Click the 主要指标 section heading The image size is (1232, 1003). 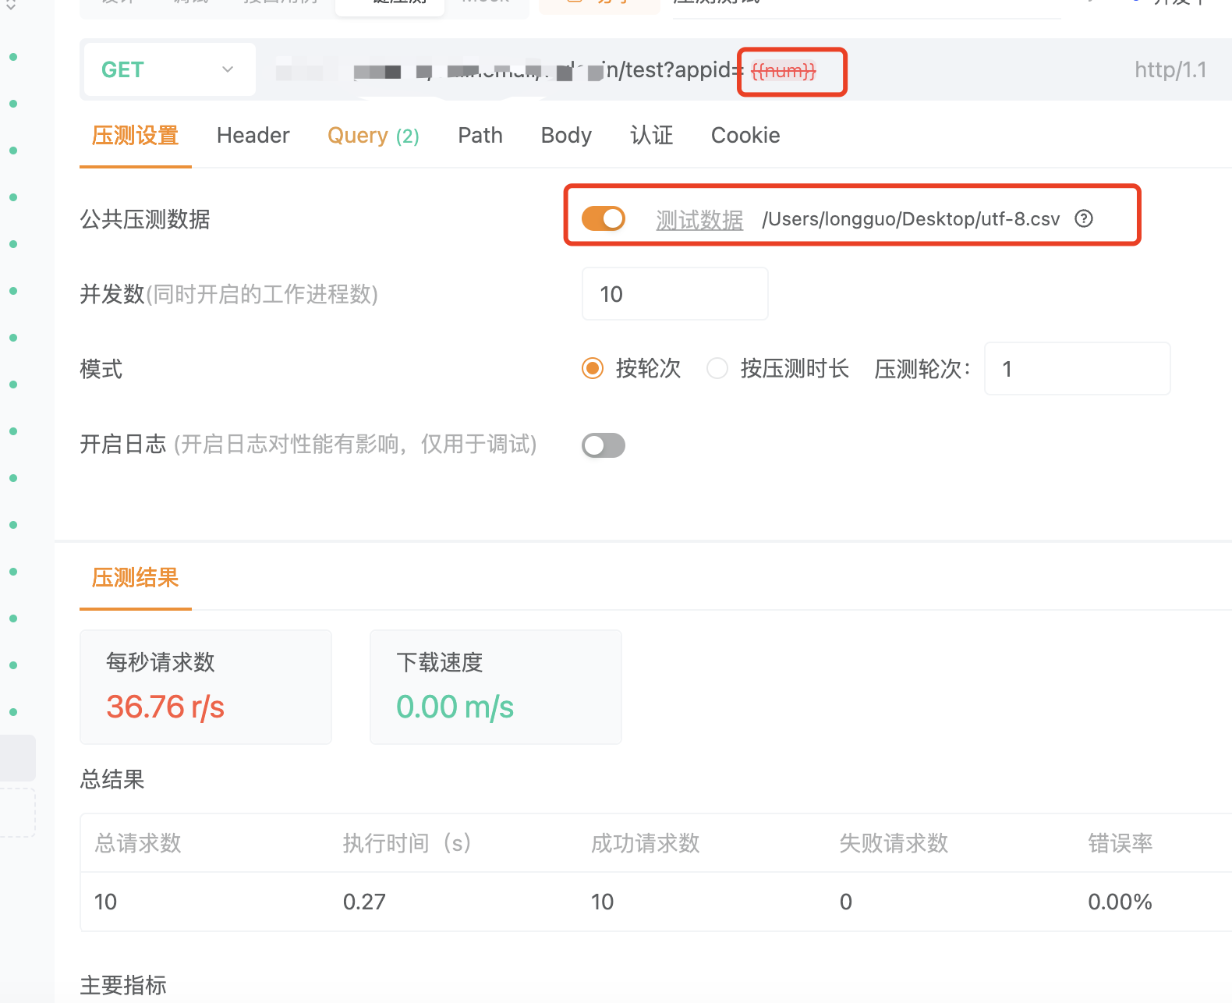pyautogui.click(x=123, y=985)
